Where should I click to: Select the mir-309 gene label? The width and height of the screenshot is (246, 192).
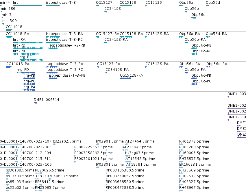coord(10,21)
